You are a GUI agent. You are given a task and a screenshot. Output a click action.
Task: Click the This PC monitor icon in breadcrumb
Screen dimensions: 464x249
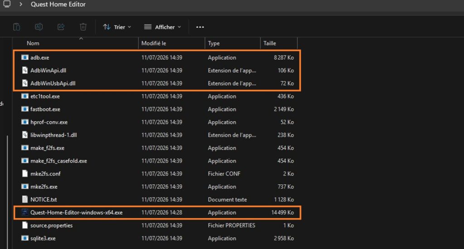pyautogui.click(x=6, y=4)
